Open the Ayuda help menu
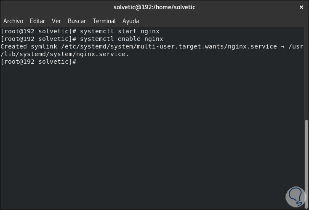This screenshot has height=210, width=309. tap(131, 21)
